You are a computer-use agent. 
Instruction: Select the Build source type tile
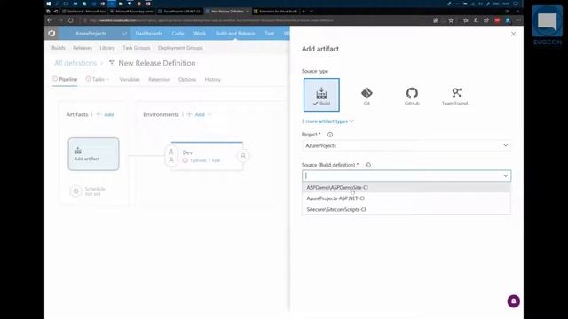tap(321, 95)
